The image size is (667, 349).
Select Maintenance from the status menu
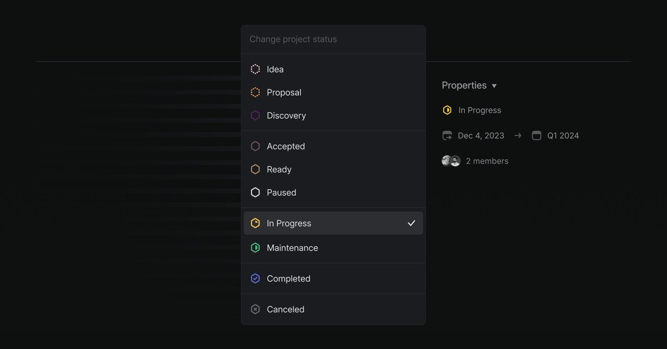pyautogui.click(x=292, y=248)
